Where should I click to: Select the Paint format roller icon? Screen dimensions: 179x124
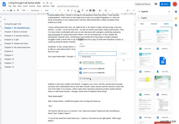[18, 10]
